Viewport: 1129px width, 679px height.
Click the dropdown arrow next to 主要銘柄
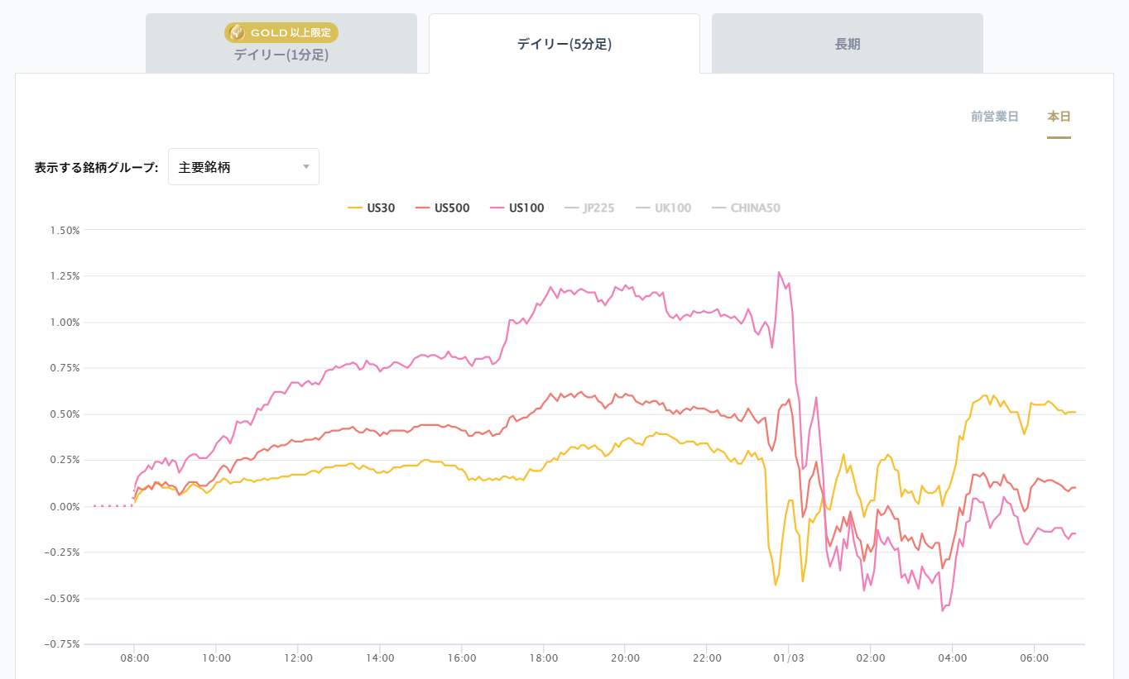coord(307,166)
